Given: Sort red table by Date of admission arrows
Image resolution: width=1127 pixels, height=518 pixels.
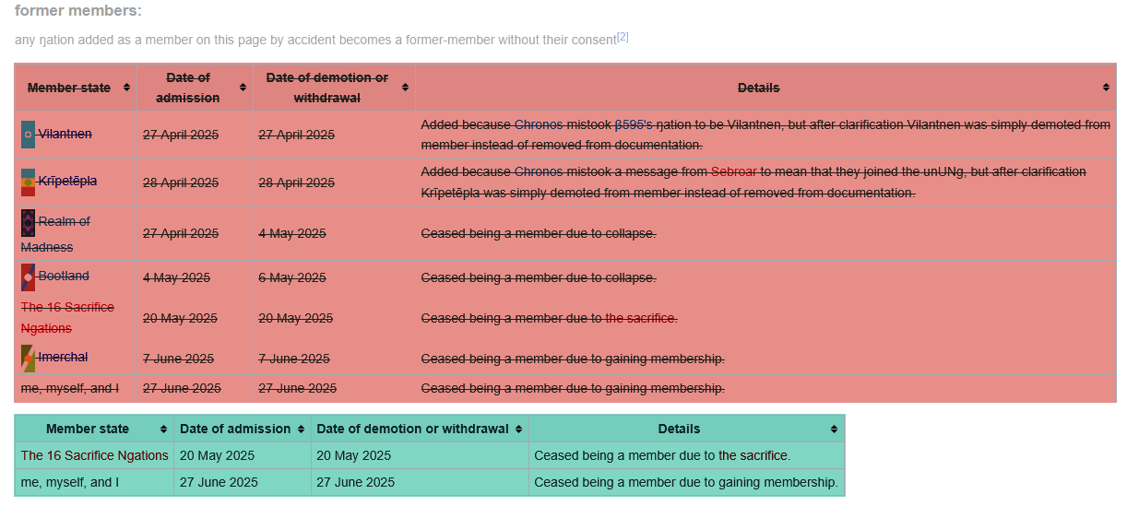Looking at the screenshot, I should [243, 88].
